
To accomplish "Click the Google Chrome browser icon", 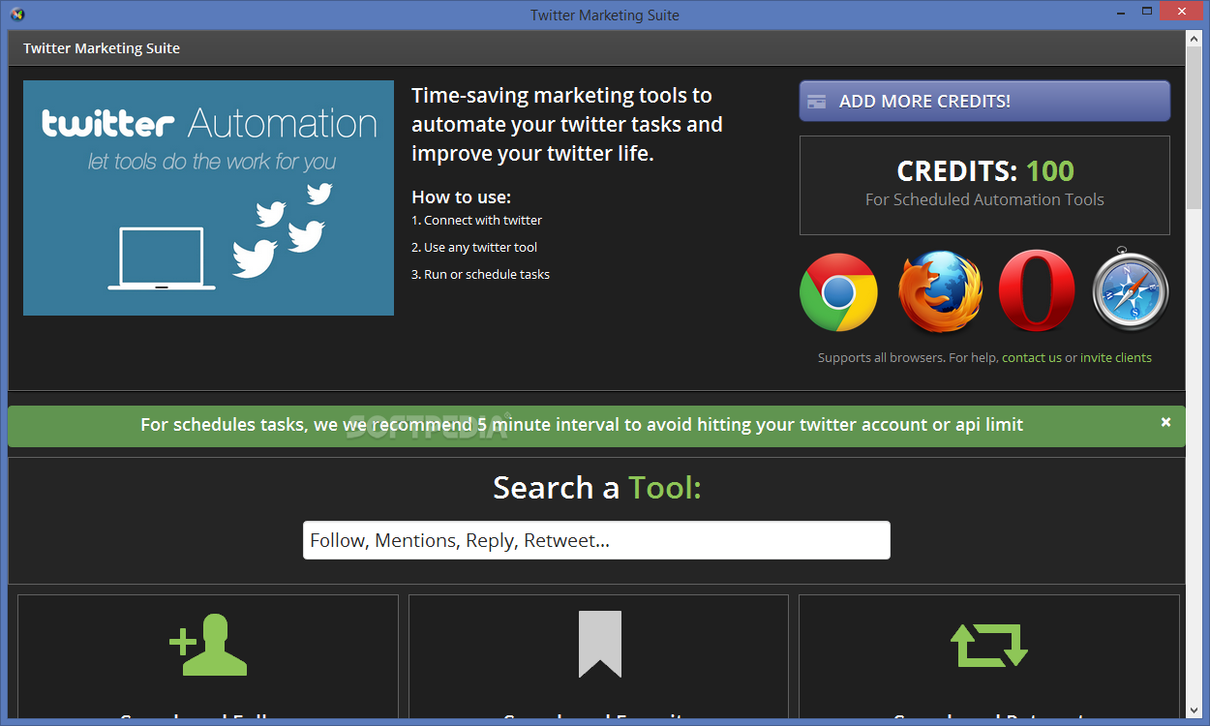I will [x=838, y=292].
